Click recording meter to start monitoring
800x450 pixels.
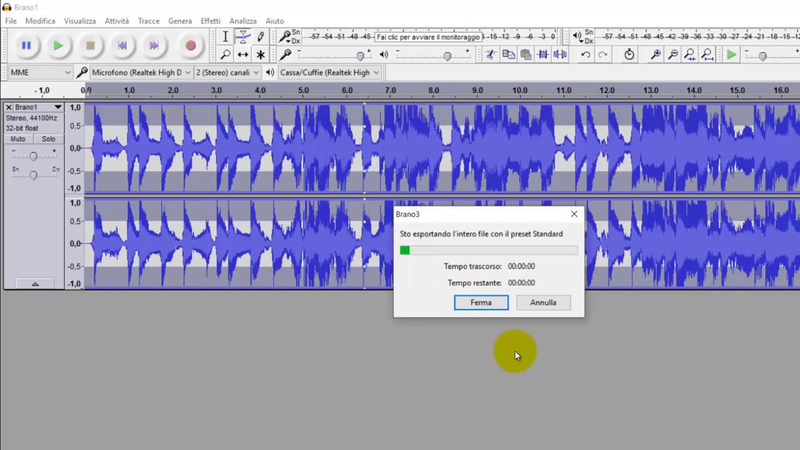(428, 37)
